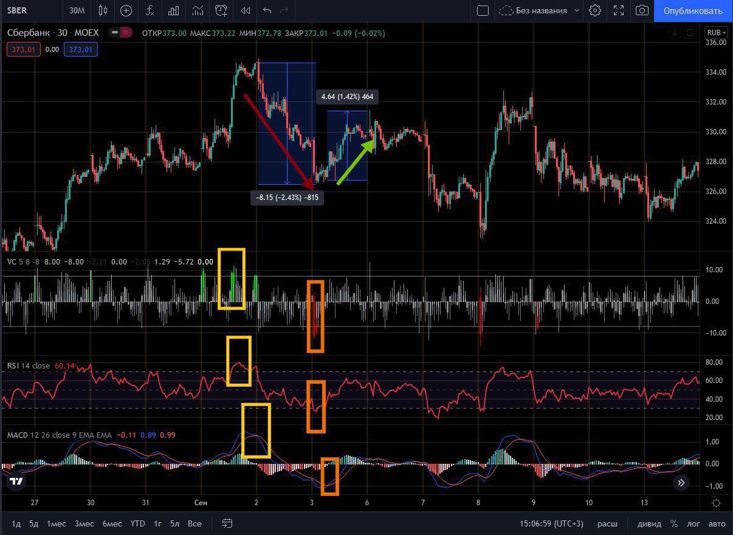Image resolution: width=733 pixels, height=535 pixels.
Task: Open timezone menu 15:06:59 (UTC+3)
Action: [x=551, y=523]
